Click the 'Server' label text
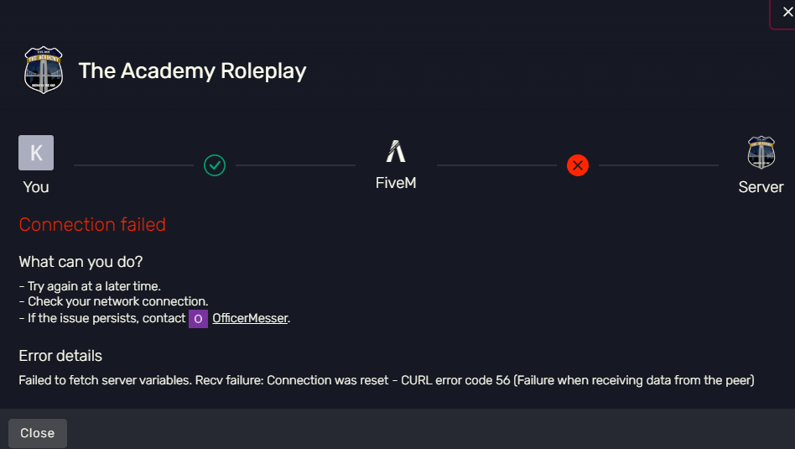The height and width of the screenshot is (449, 795). coord(761,186)
